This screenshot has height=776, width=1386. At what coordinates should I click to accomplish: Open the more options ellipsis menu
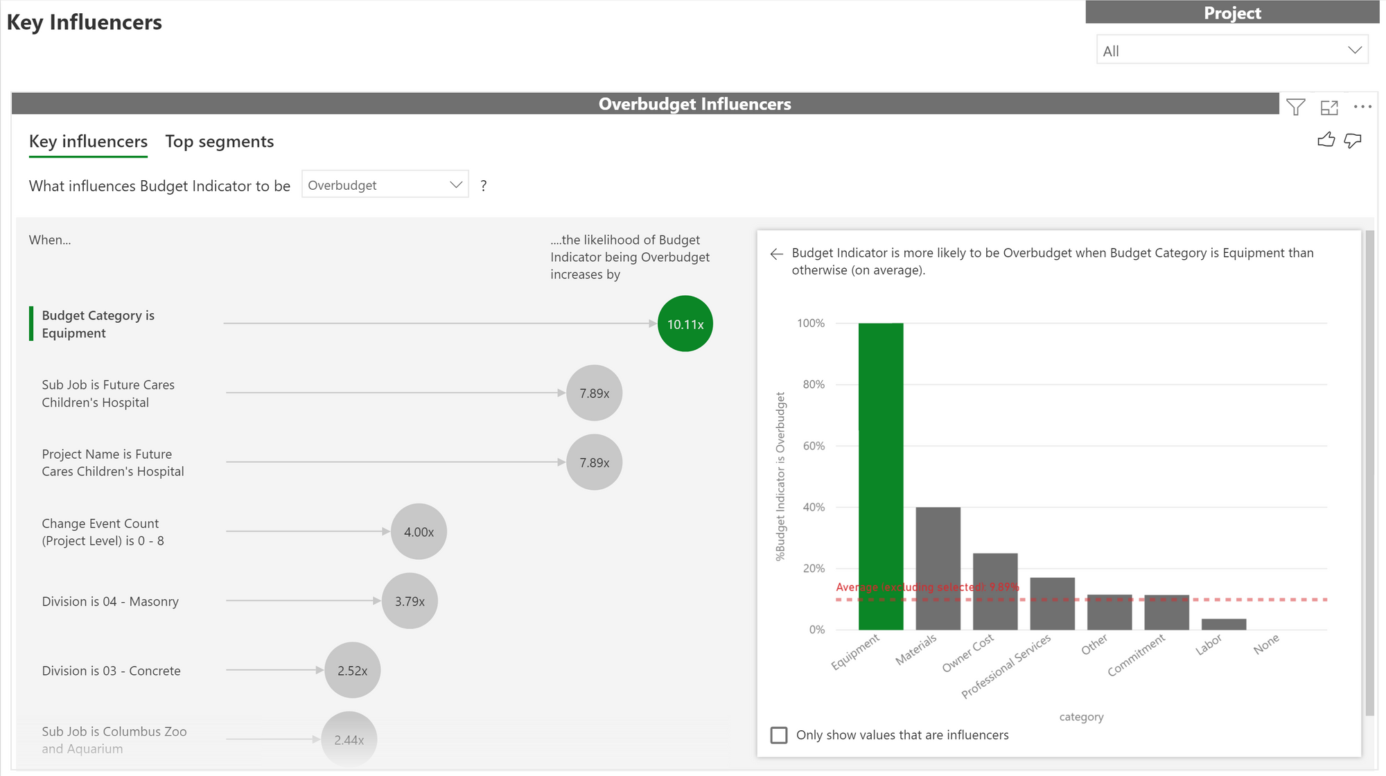(1362, 107)
